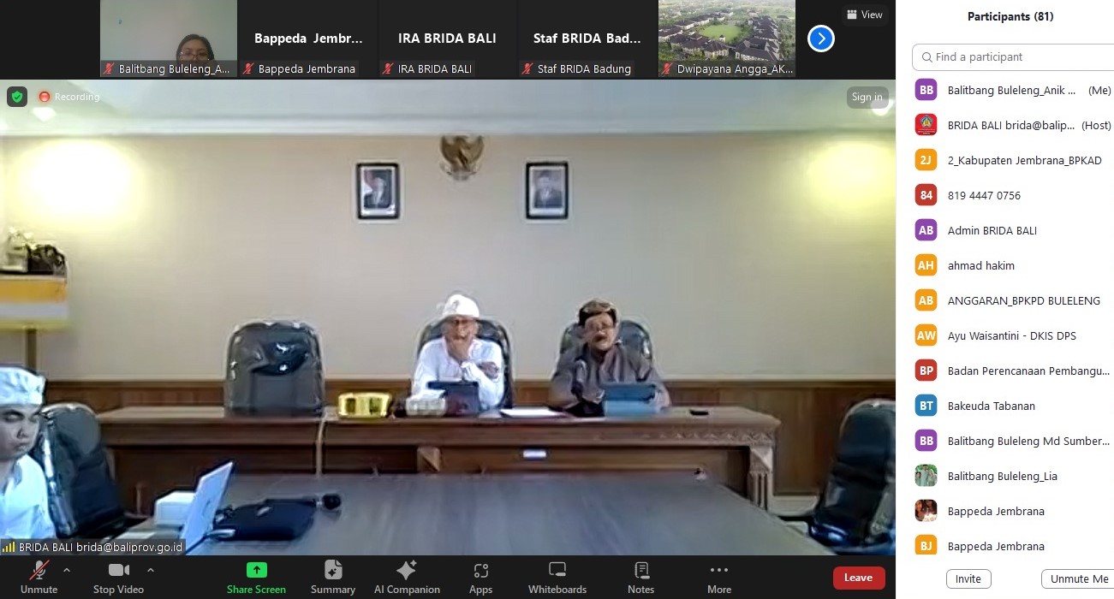Viewport: 1114px width, 599px height.
Task: Click the red 84 avatar icon
Action: click(x=926, y=195)
